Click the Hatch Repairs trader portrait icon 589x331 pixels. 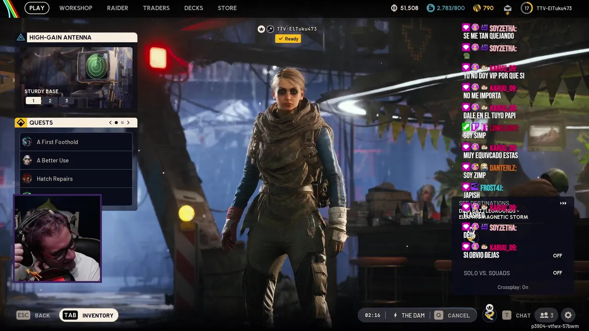[x=27, y=179]
